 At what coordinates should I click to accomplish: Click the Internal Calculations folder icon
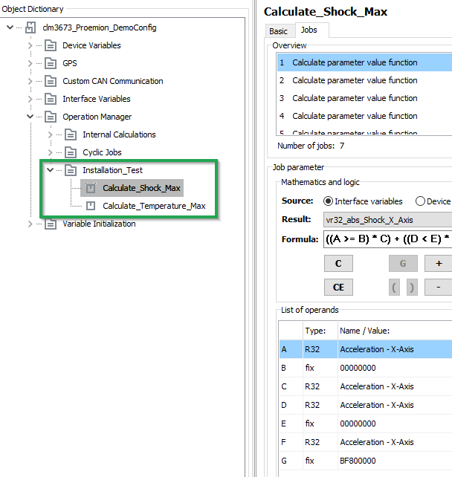coord(71,134)
